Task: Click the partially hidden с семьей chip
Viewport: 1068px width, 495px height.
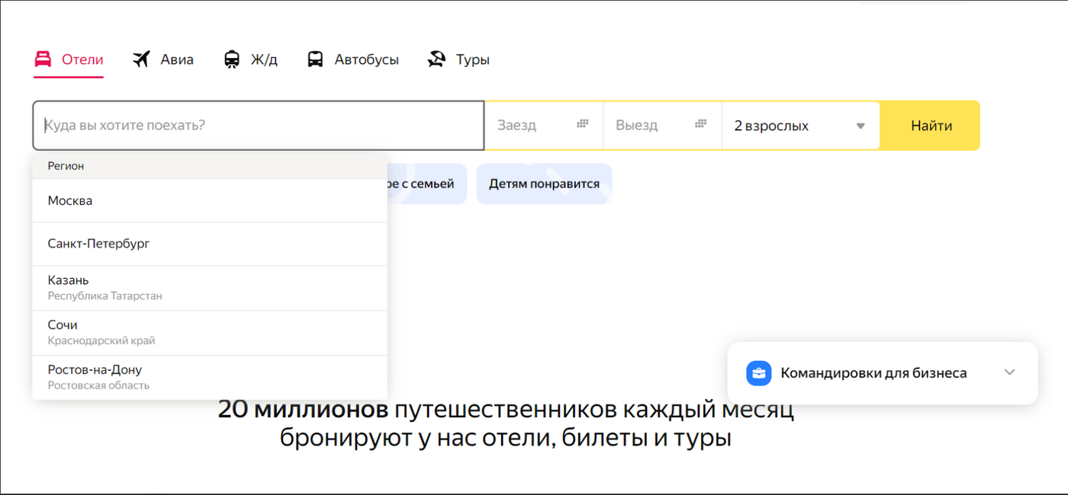Action: [426, 184]
